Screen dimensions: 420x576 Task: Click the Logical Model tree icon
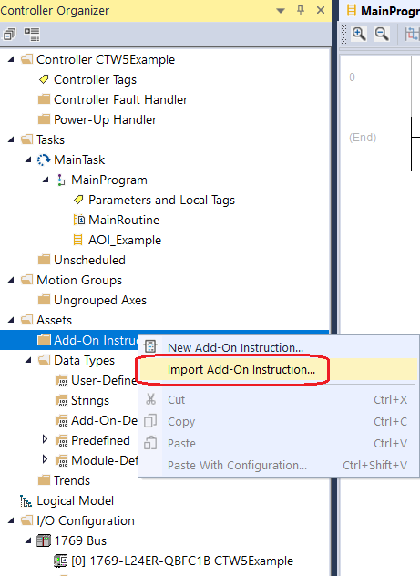tap(26, 500)
